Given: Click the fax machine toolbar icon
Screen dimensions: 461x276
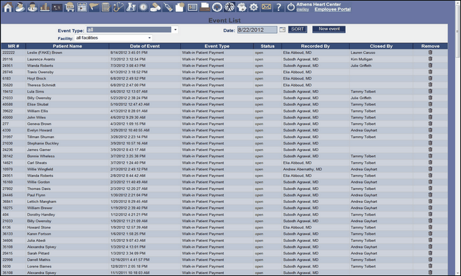Looking at the screenshot, I should [242, 7].
